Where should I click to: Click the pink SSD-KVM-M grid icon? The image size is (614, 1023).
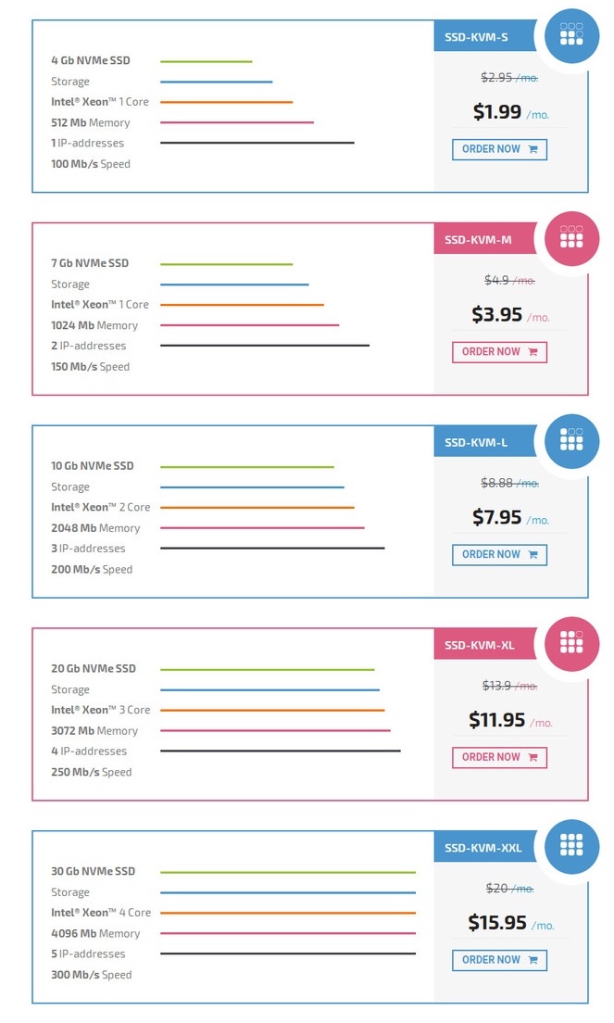click(x=571, y=239)
